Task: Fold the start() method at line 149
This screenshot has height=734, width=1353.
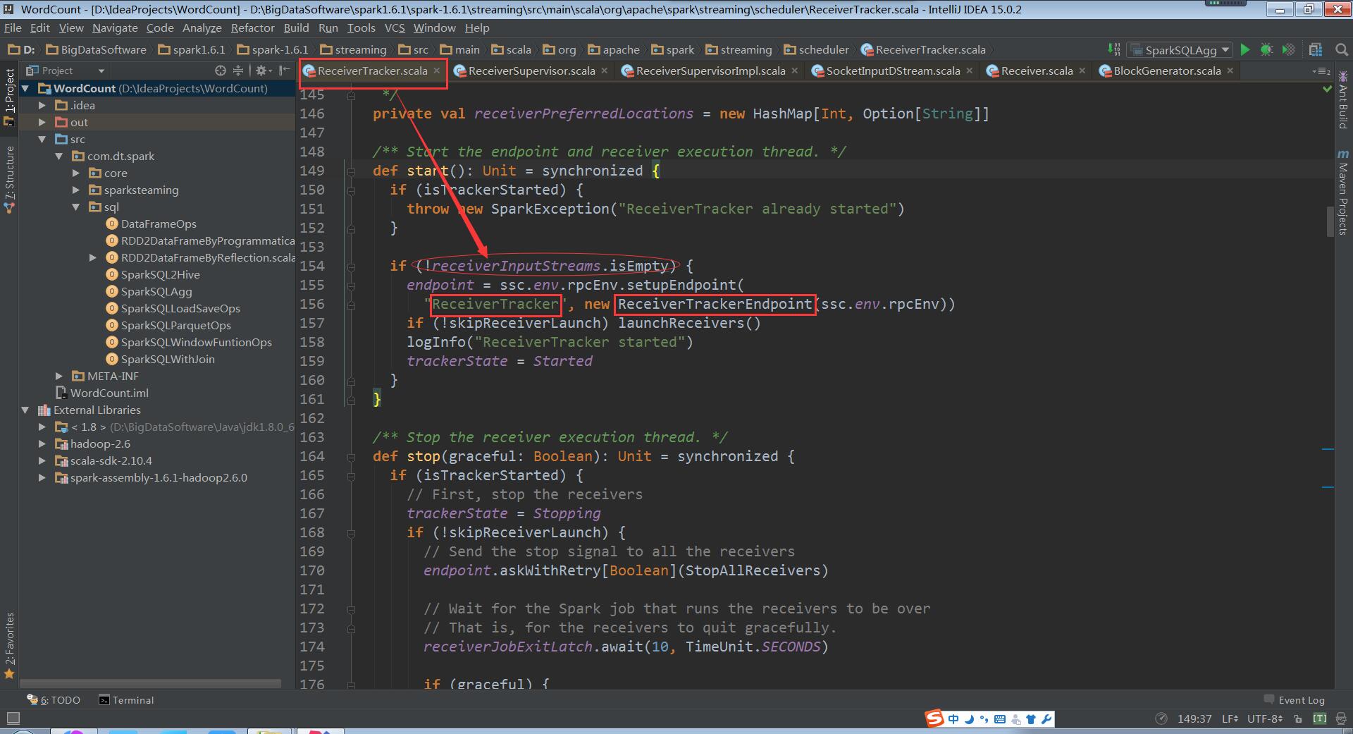Action: 351,171
